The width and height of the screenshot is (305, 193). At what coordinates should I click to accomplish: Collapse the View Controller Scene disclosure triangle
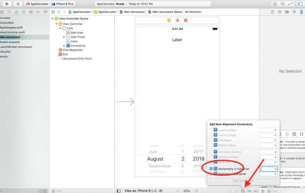coord(52,19)
